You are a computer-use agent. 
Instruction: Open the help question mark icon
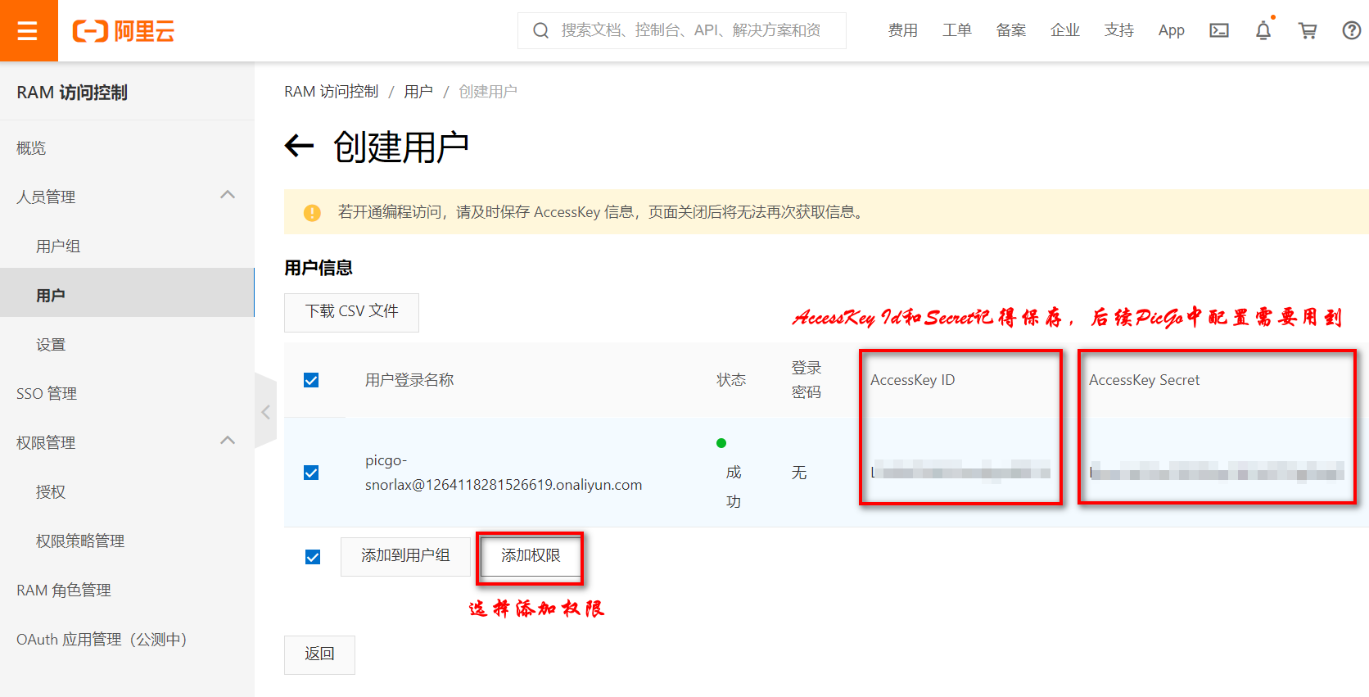(x=1352, y=30)
